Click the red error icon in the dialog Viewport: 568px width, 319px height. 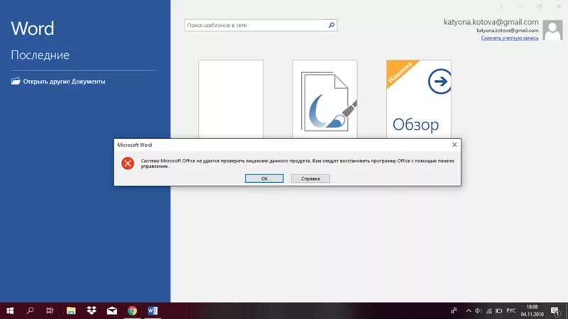click(128, 163)
